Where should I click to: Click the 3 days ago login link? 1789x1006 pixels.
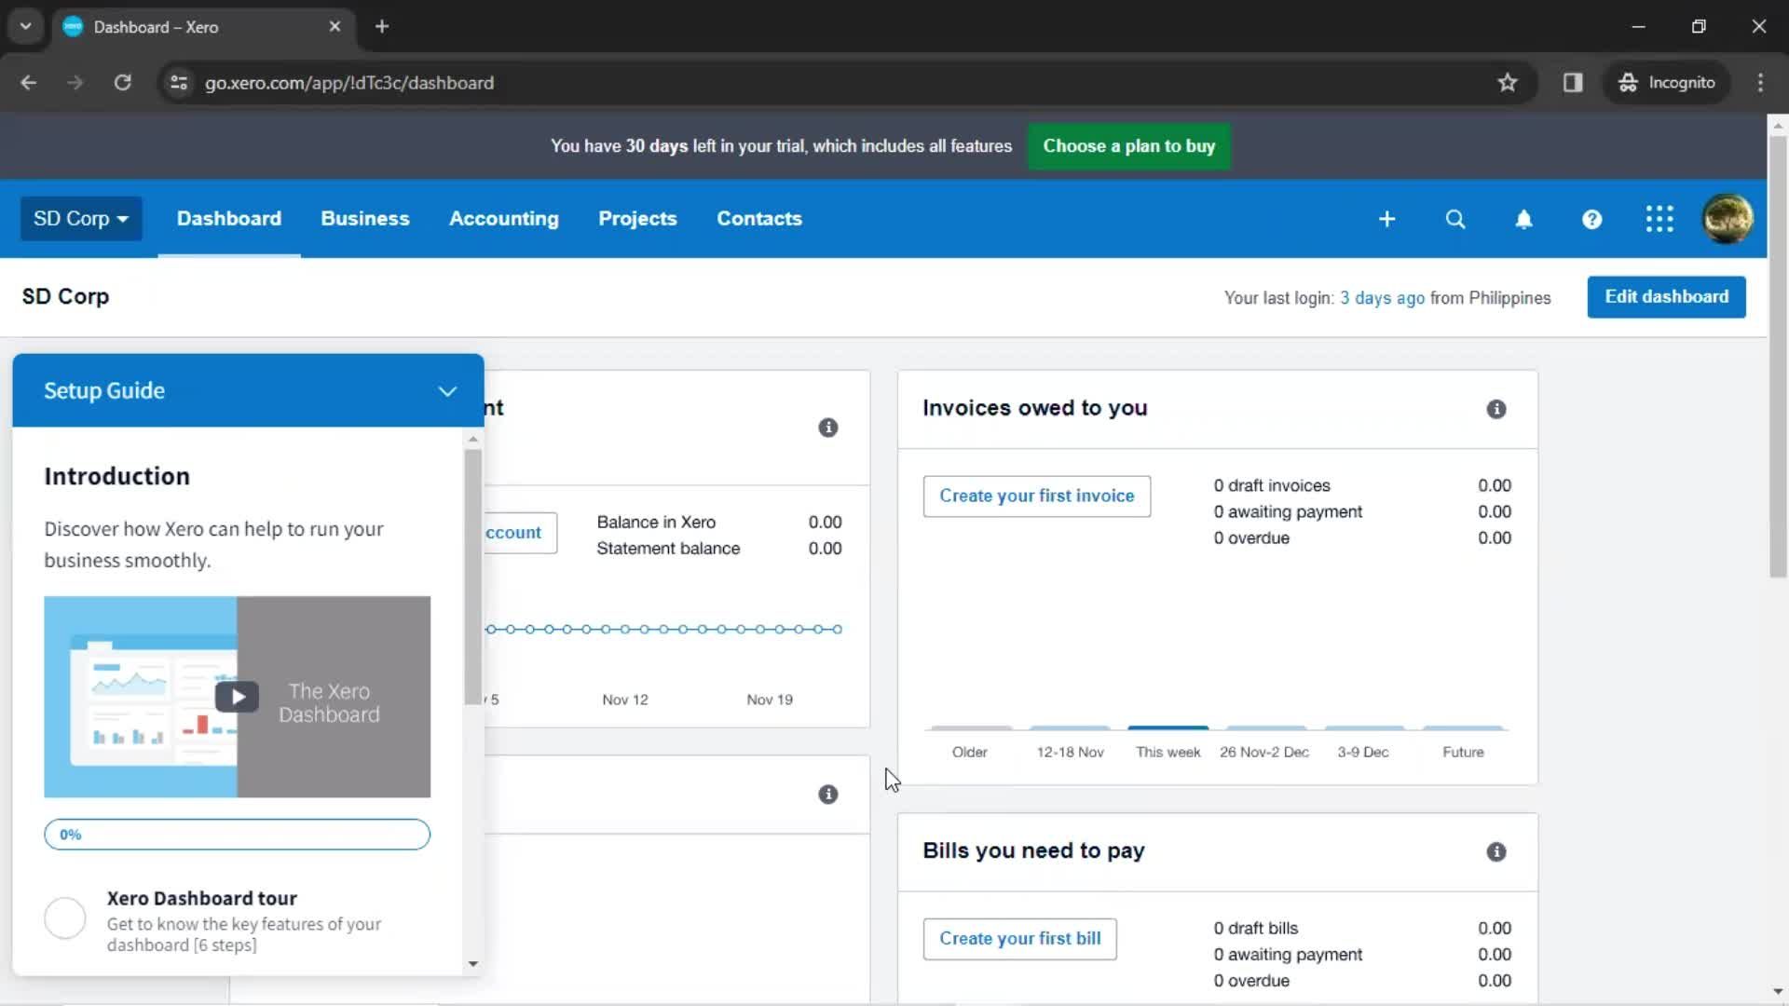click(x=1382, y=298)
